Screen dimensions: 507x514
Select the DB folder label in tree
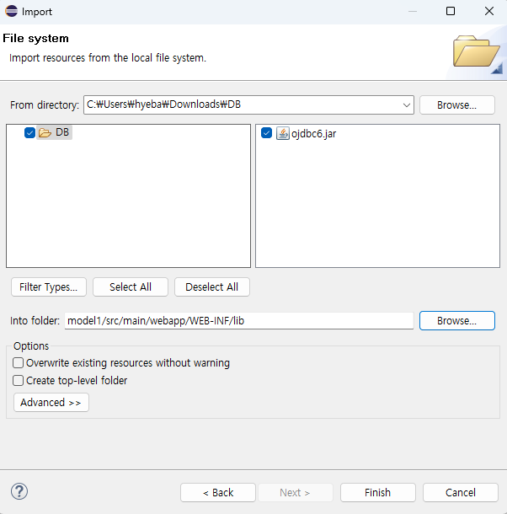tap(62, 132)
